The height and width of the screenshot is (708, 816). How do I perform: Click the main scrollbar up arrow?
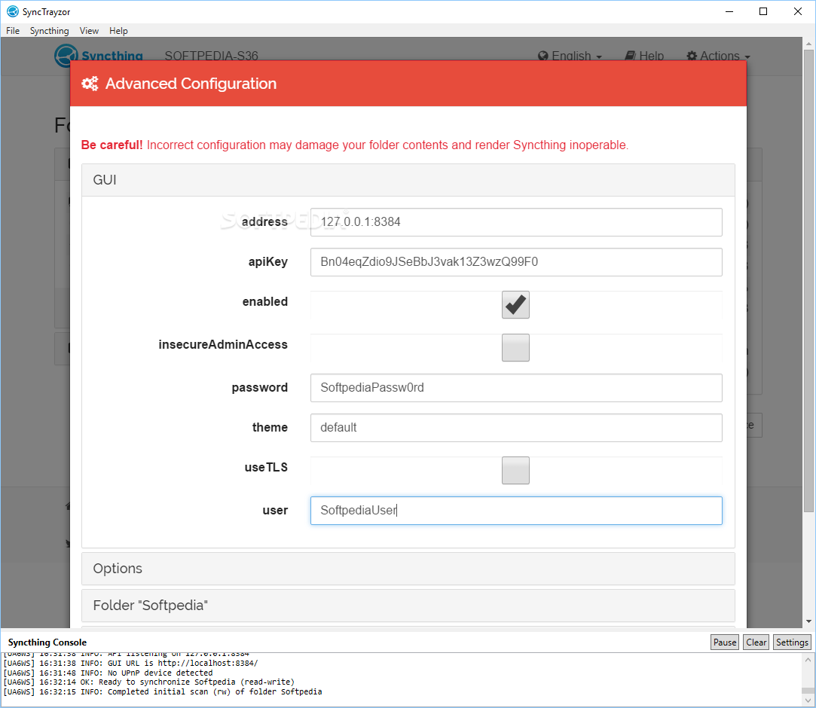(x=808, y=44)
